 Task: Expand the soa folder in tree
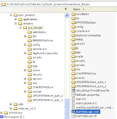click(25, 83)
